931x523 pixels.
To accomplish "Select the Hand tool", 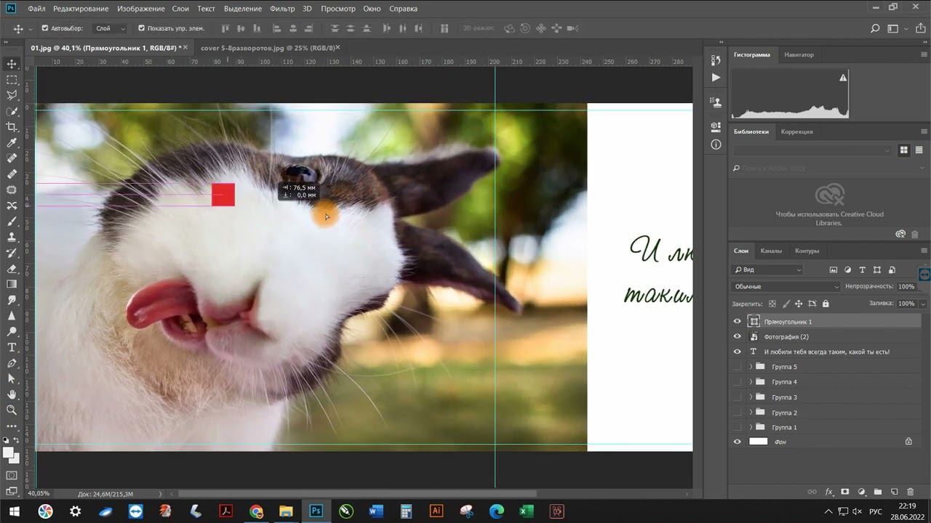I will click(x=12, y=394).
